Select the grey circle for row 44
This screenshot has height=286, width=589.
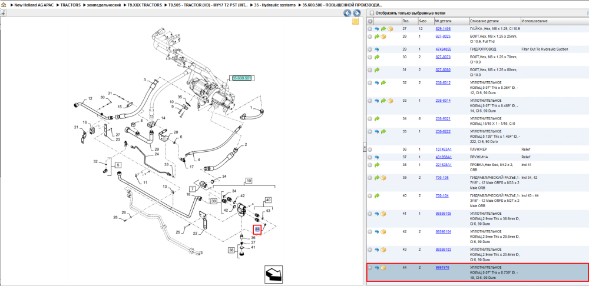(x=370, y=268)
